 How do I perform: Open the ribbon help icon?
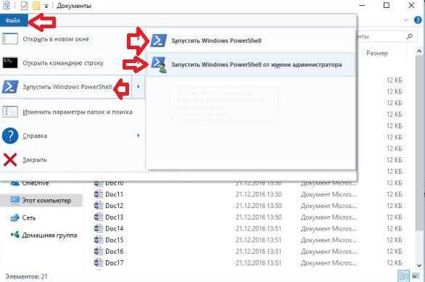[418, 20]
